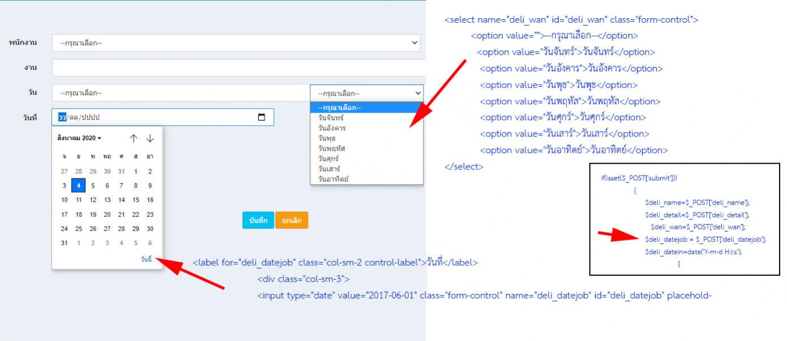Click the $deli_detail=$_POST code line
Viewport: 787px width, 341px height.
[697, 215]
